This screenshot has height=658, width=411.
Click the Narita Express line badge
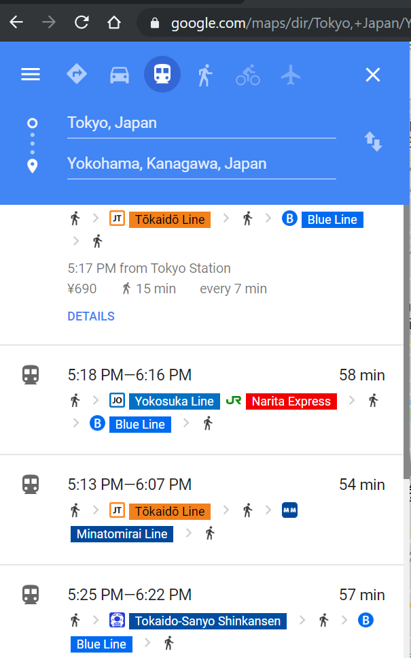[291, 401]
